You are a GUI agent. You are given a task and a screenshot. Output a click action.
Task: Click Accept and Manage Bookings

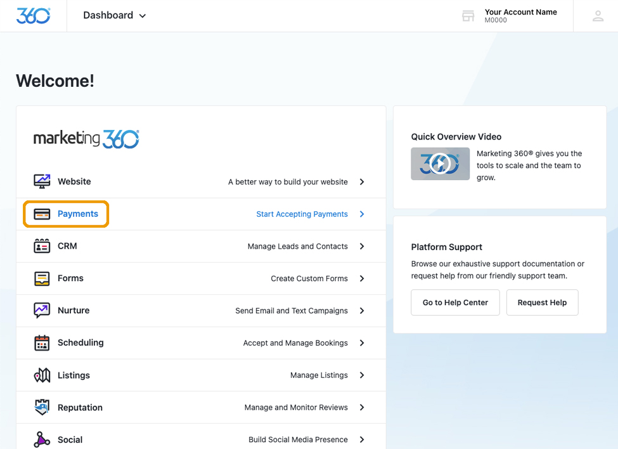pyautogui.click(x=295, y=343)
